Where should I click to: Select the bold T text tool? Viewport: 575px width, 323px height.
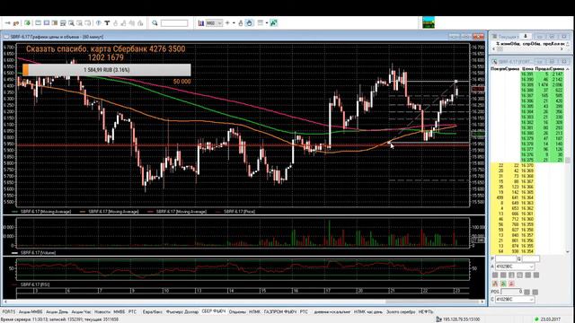[107, 23]
